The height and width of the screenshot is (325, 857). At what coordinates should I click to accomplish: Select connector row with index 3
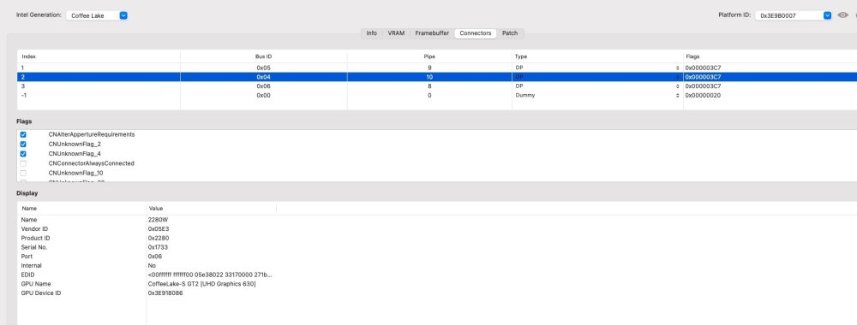[437, 86]
